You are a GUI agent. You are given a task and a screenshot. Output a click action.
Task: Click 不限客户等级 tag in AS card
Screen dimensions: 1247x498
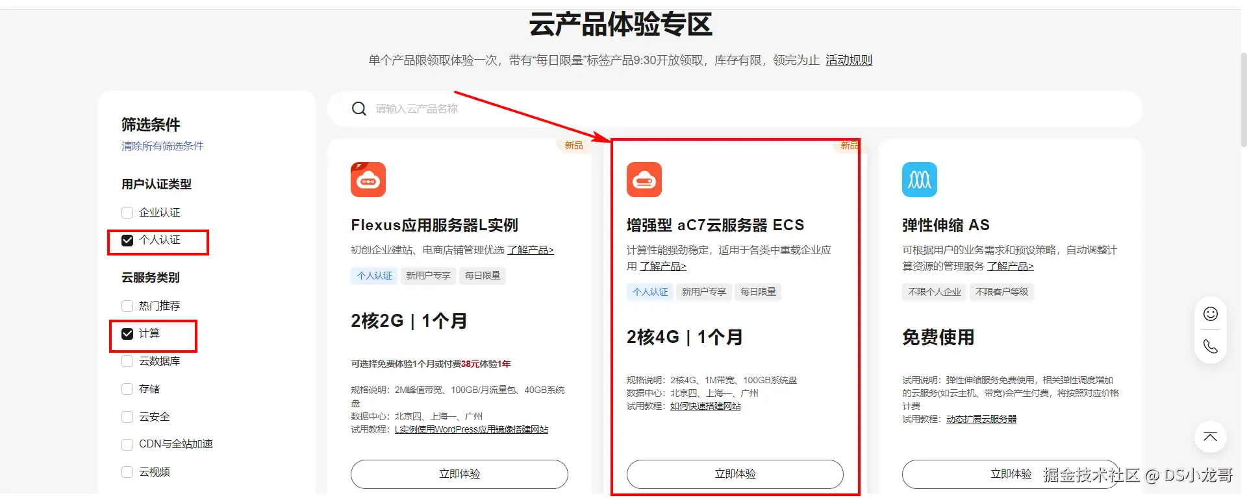(1001, 292)
